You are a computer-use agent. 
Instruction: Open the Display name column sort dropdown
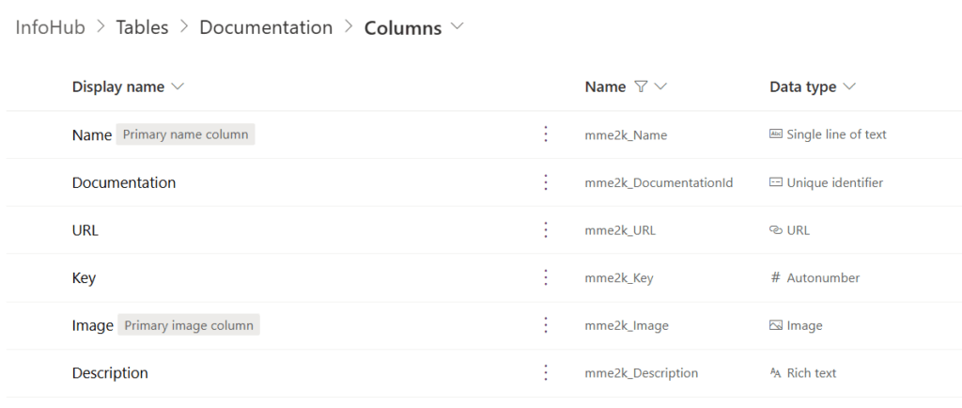pos(178,86)
